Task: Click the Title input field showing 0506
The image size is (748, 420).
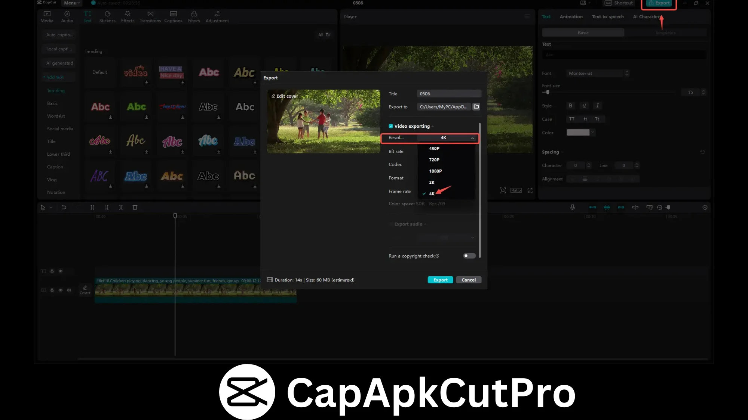Action: [449, 94]
